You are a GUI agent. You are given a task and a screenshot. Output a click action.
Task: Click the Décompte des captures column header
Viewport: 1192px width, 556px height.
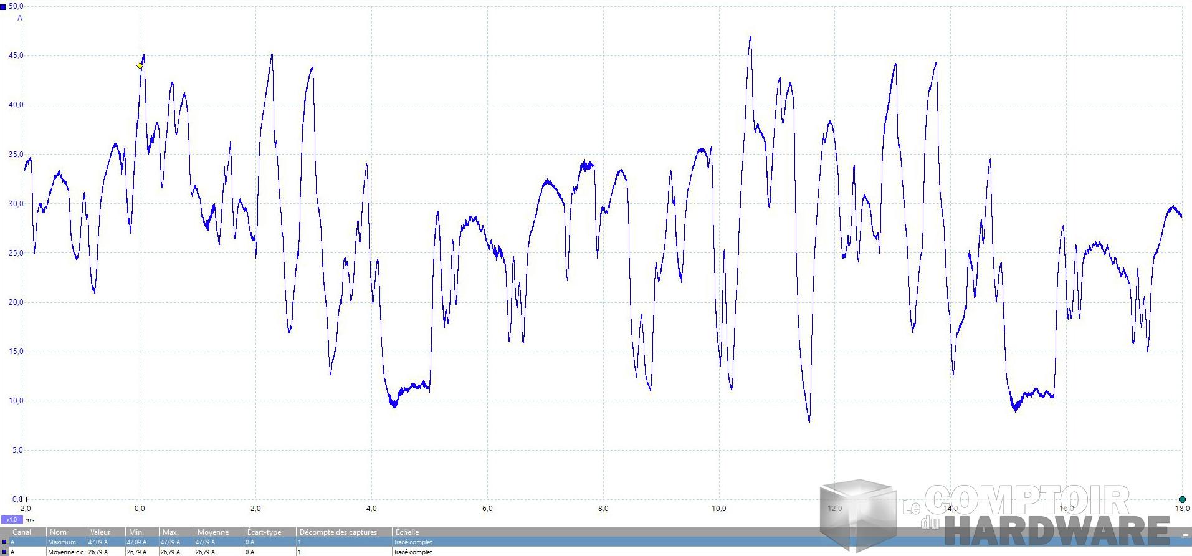338,532
